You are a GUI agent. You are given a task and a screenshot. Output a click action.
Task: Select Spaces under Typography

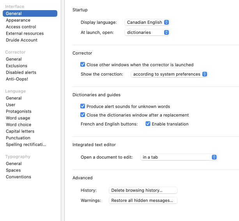13,170
